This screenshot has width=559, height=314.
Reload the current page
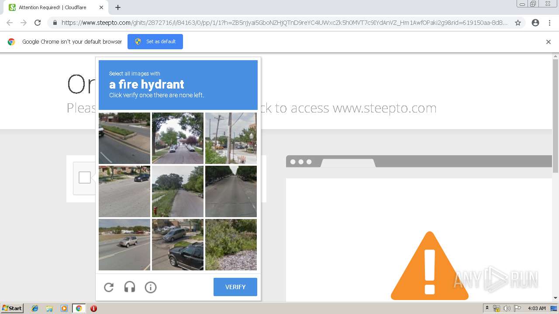[x=38, y=23]
